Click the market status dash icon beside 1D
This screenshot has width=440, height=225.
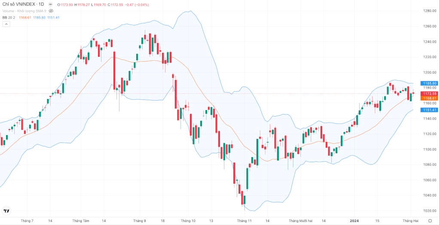point(50,4)
